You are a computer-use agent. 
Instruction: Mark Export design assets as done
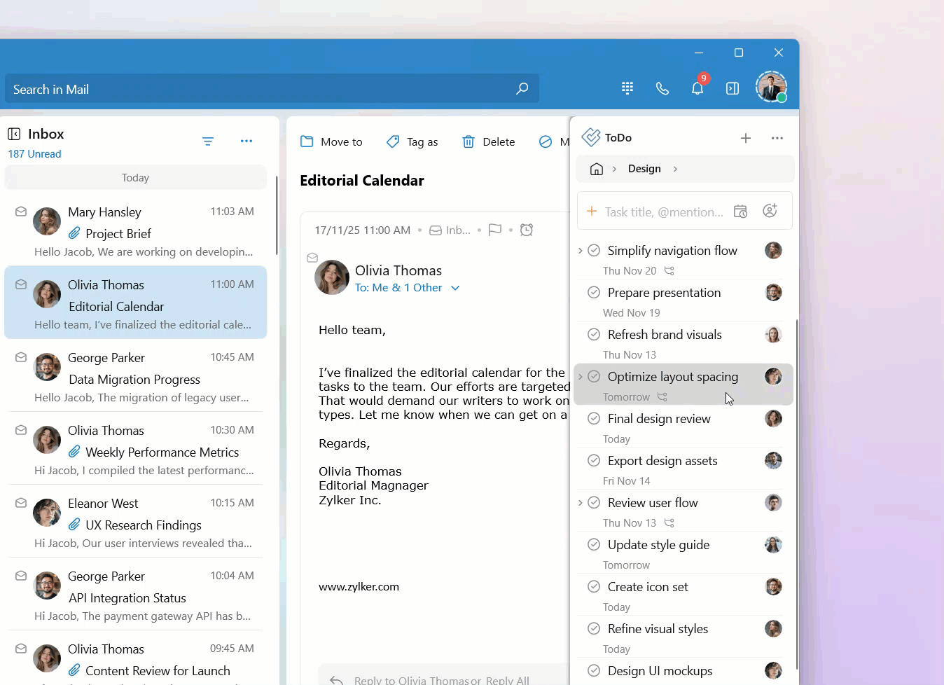pyautogui.click(x=594, y=460)
